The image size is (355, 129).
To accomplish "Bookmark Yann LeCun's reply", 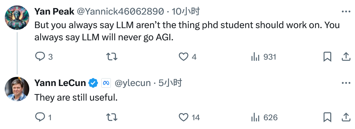I will point(327,117).
